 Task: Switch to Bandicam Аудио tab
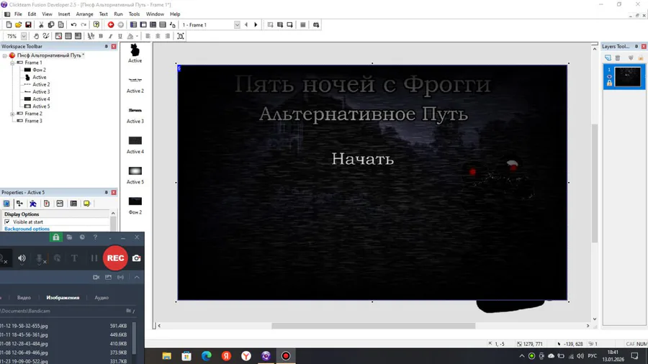pyautogui.click(x=102, y=298)
